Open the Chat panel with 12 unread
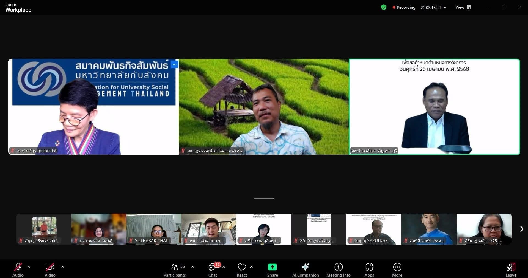 coord(213,270)
